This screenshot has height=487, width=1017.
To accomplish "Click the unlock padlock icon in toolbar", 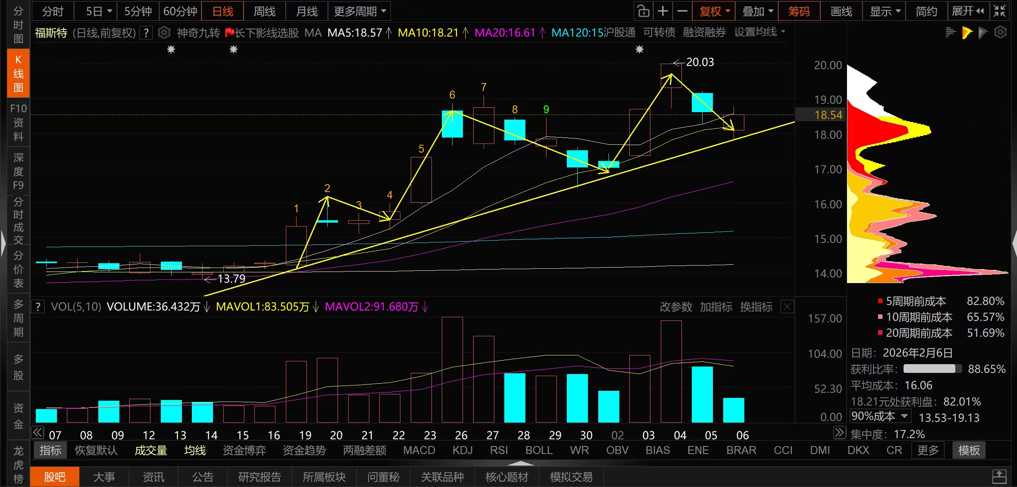I will point(643,11).
